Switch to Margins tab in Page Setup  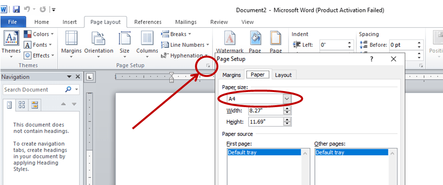tap(231, 75)
